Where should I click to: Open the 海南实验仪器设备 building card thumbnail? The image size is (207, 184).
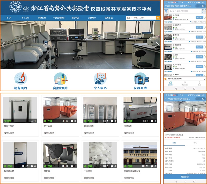point(140,155)
